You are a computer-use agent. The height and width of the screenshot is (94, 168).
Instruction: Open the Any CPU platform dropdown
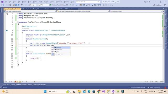43,5
